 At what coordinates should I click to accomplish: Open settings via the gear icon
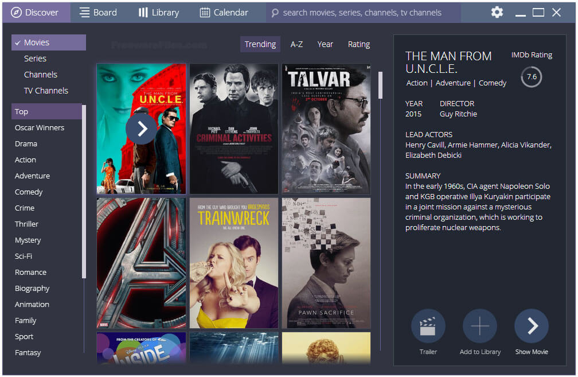point(497,12)
